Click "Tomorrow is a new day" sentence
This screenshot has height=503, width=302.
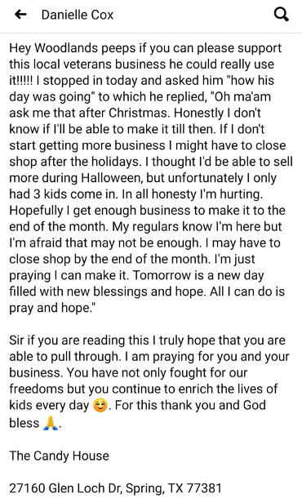point(198,275)
